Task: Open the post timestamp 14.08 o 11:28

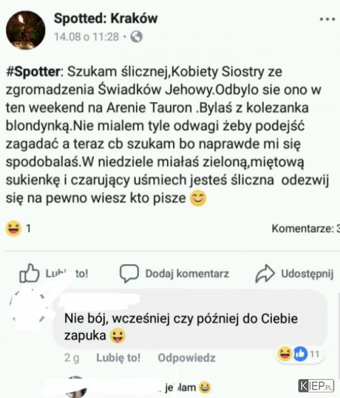Action: pos(86,37)
